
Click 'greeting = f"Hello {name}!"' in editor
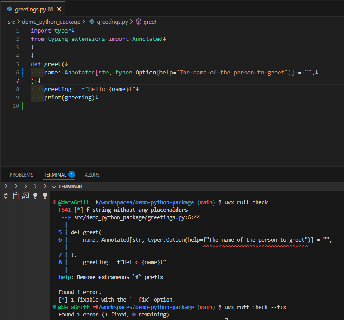pos(90,89)
